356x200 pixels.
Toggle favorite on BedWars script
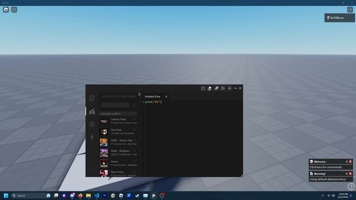pyautogui.click(x=135, y=151)
